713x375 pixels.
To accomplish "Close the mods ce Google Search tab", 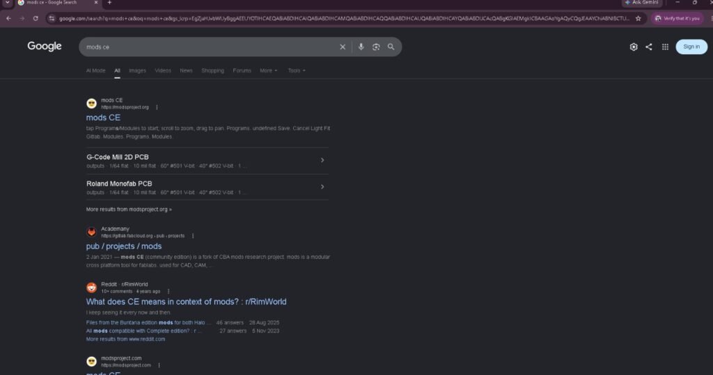I will [x=96, y=3].
